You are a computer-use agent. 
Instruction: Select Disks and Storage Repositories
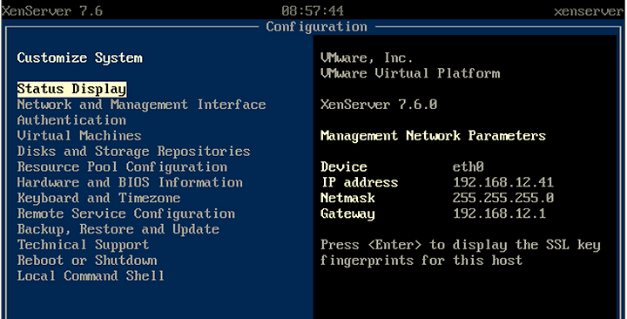click(x=133, y=152)
